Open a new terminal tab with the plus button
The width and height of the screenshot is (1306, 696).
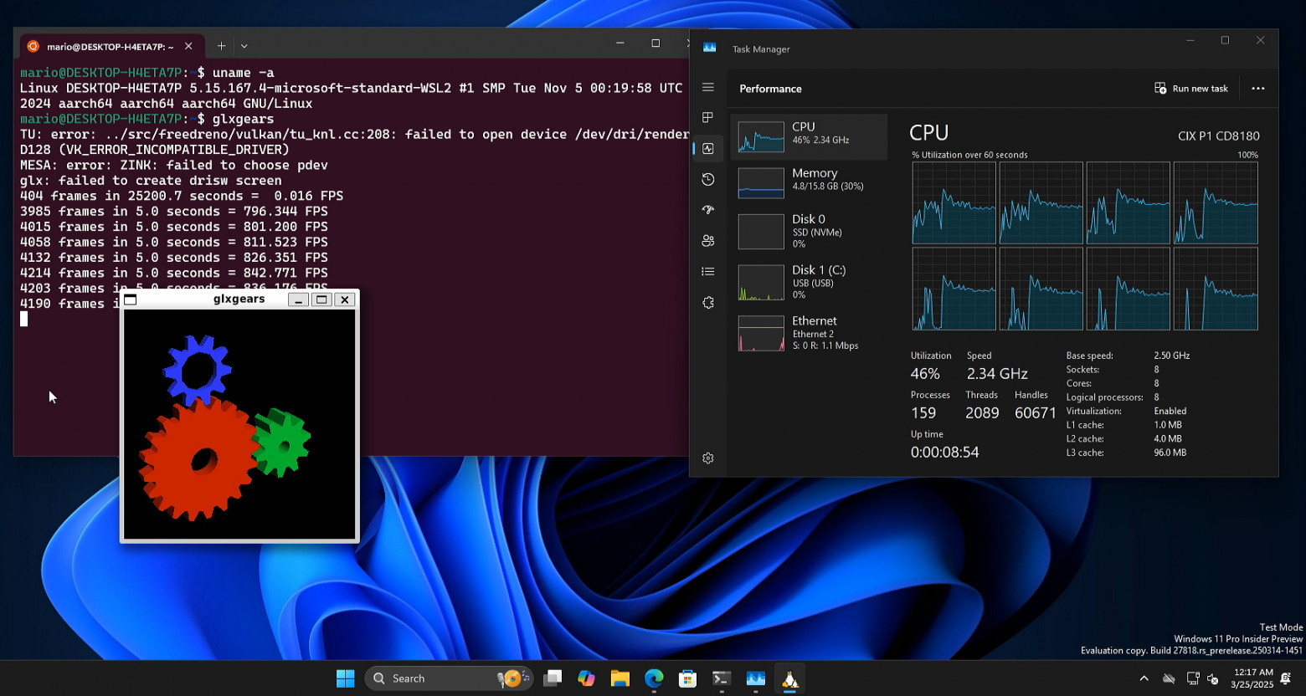tap(221, 46)
